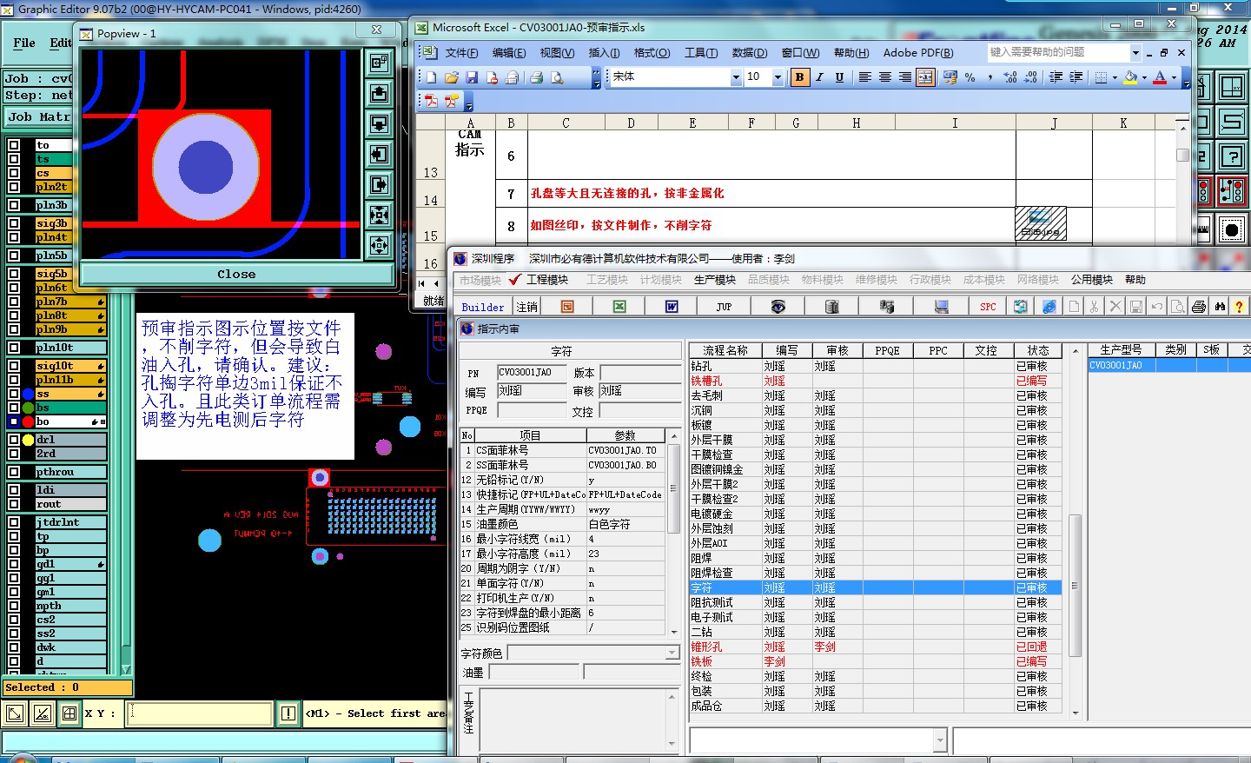1251x763 pixels.
Task: Click merge and center icon in Excel
Action: coord(925,77)
